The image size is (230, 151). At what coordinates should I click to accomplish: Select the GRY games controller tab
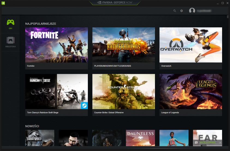coord(11,24)
